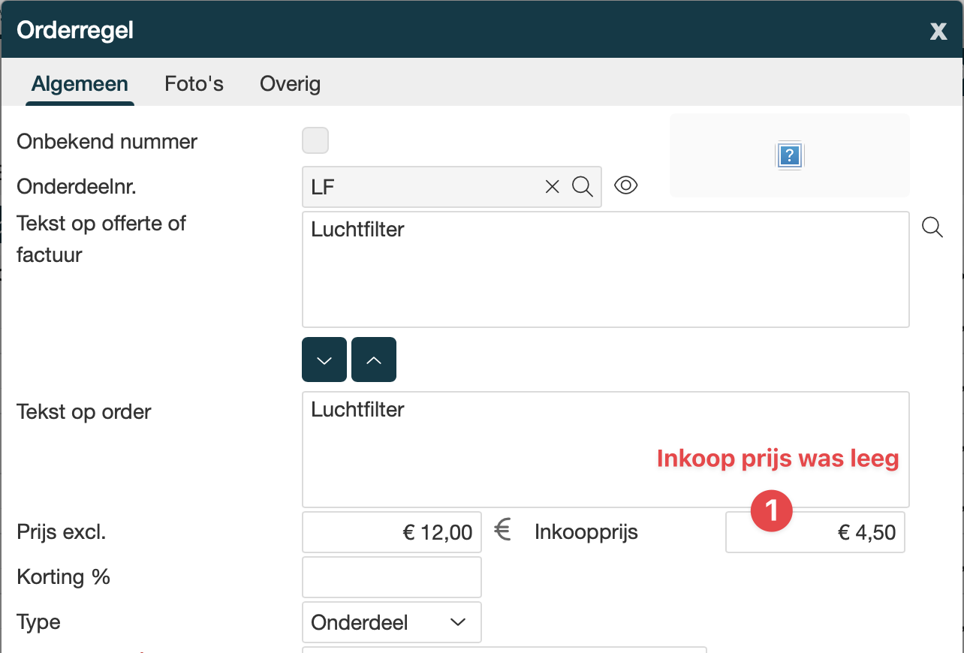Expand the Type dropdown showing Onderdeel
Image resolution: width=964 pixels, height=653 pixels.
point(391,622)
